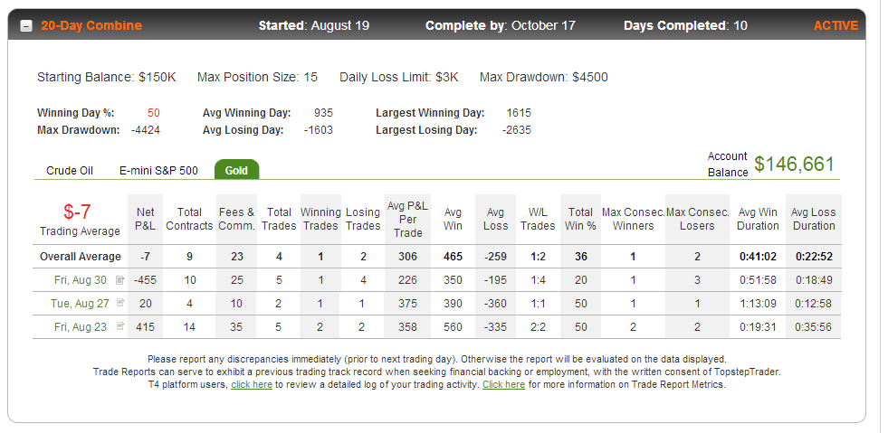Open the Tue, Aug 27 trading day
888x433 pixels.
coord(80,304)
